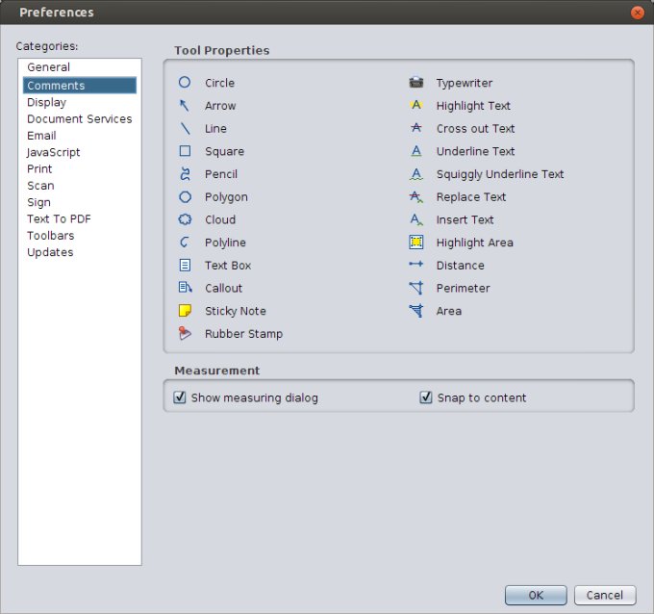This screenshot has height=614, width=654.
Task: Click the Squiggly Underline Text label
Action: (500, 174)
